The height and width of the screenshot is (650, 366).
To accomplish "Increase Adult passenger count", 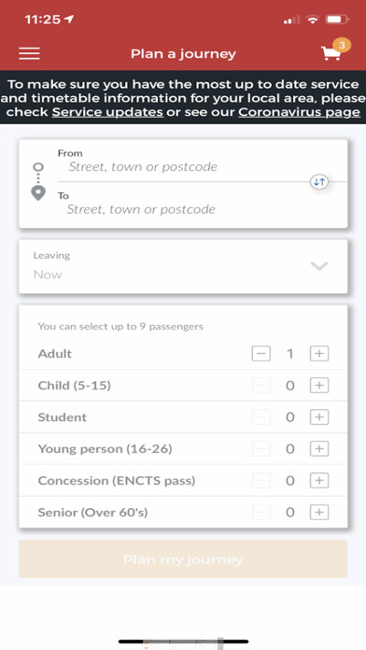I will tap(319, 354).
